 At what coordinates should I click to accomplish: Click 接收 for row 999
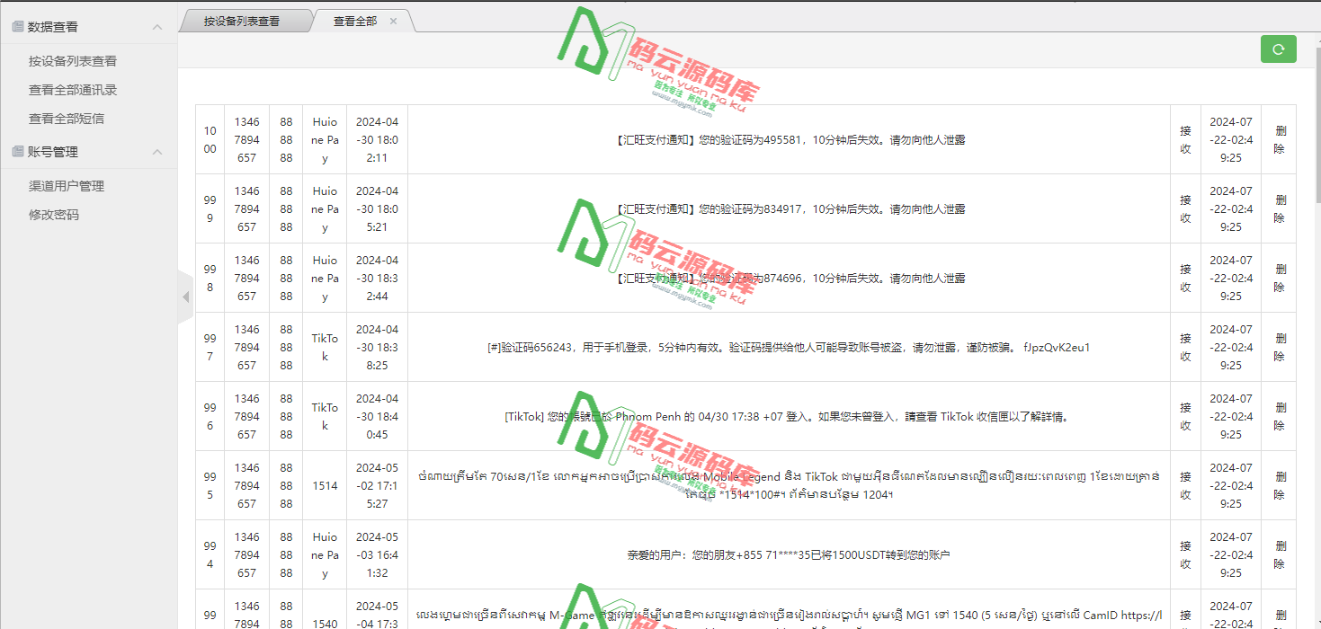pos(1185,208)
